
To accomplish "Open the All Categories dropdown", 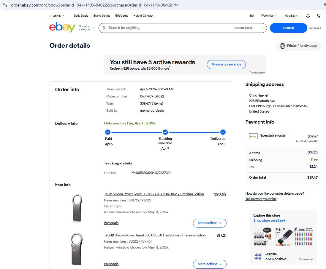I will (x=249, y=28).
